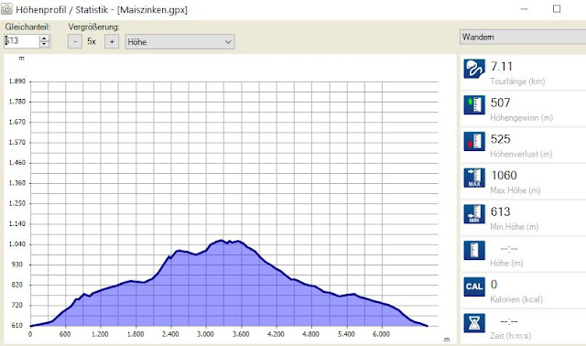586x346 pixels.
Task: Open the Höhe chart type dropdown
Action: click(179, 42)
